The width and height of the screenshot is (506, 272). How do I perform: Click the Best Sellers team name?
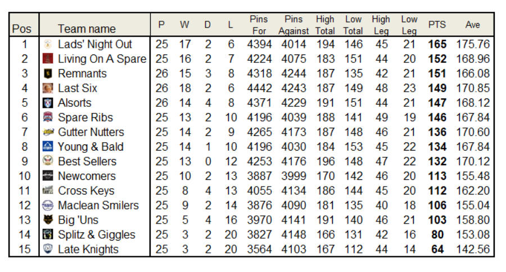point(87,161)
